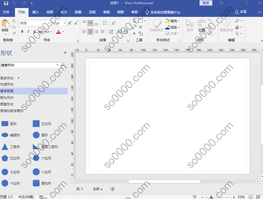The width and height of the screenshot is (263, 199).
Task: Toggle align middle vertical alignment
Action: click(x=90, y=23)
